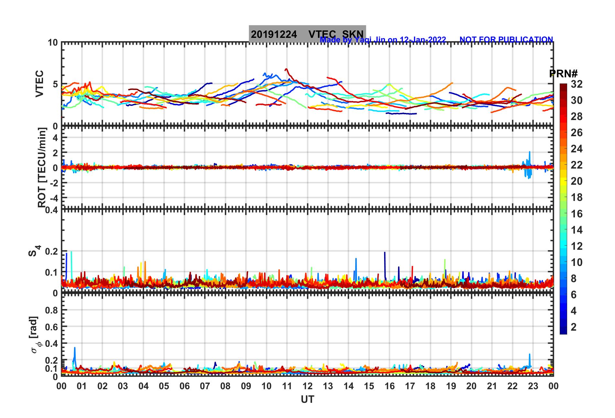Screen dimensions: 615x418
Task: Click the plot title "20191224 VTEC SKN"
Action: tap(307, 34)
